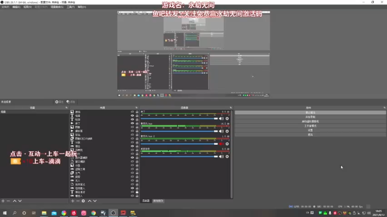Pop out the 来源 dock panel
Viewport: 387px width, 217px height.
(x=136, y=108)
